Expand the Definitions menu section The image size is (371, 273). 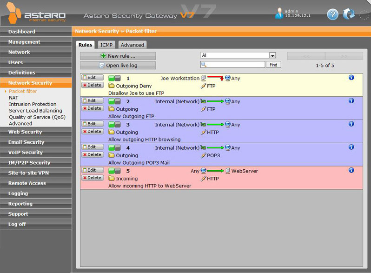click(36, 73)
